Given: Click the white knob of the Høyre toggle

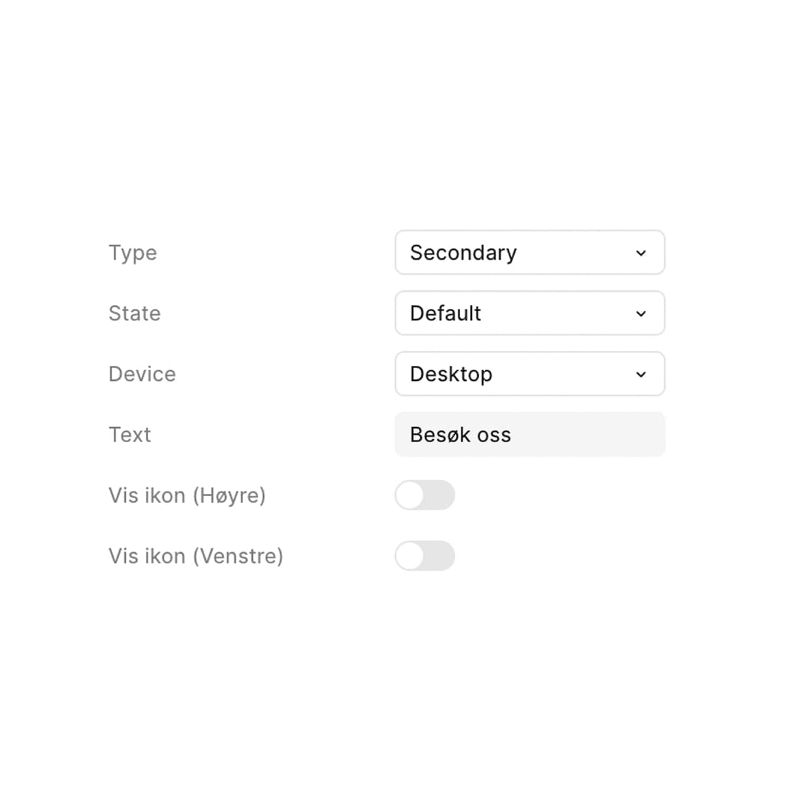Looking at the screenshot, I should [410, 495].
